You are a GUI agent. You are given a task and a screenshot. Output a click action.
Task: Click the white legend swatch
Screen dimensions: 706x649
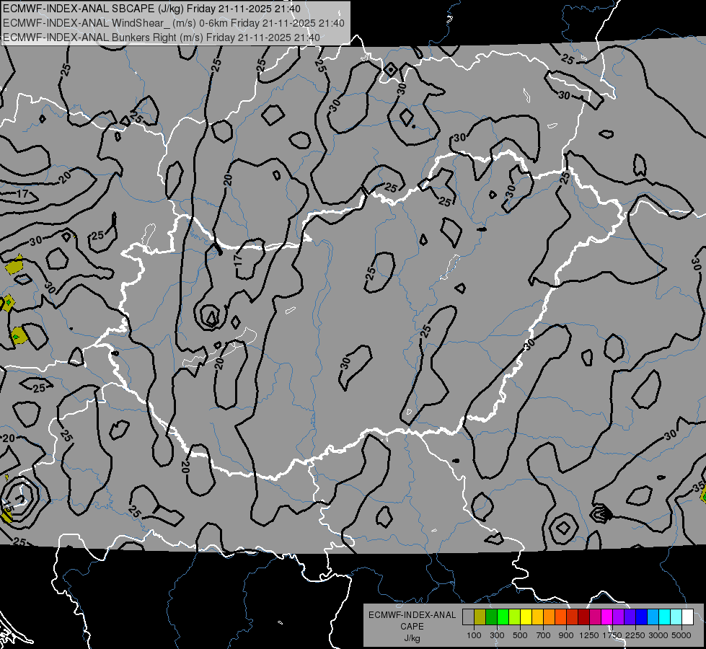point(687,617)
